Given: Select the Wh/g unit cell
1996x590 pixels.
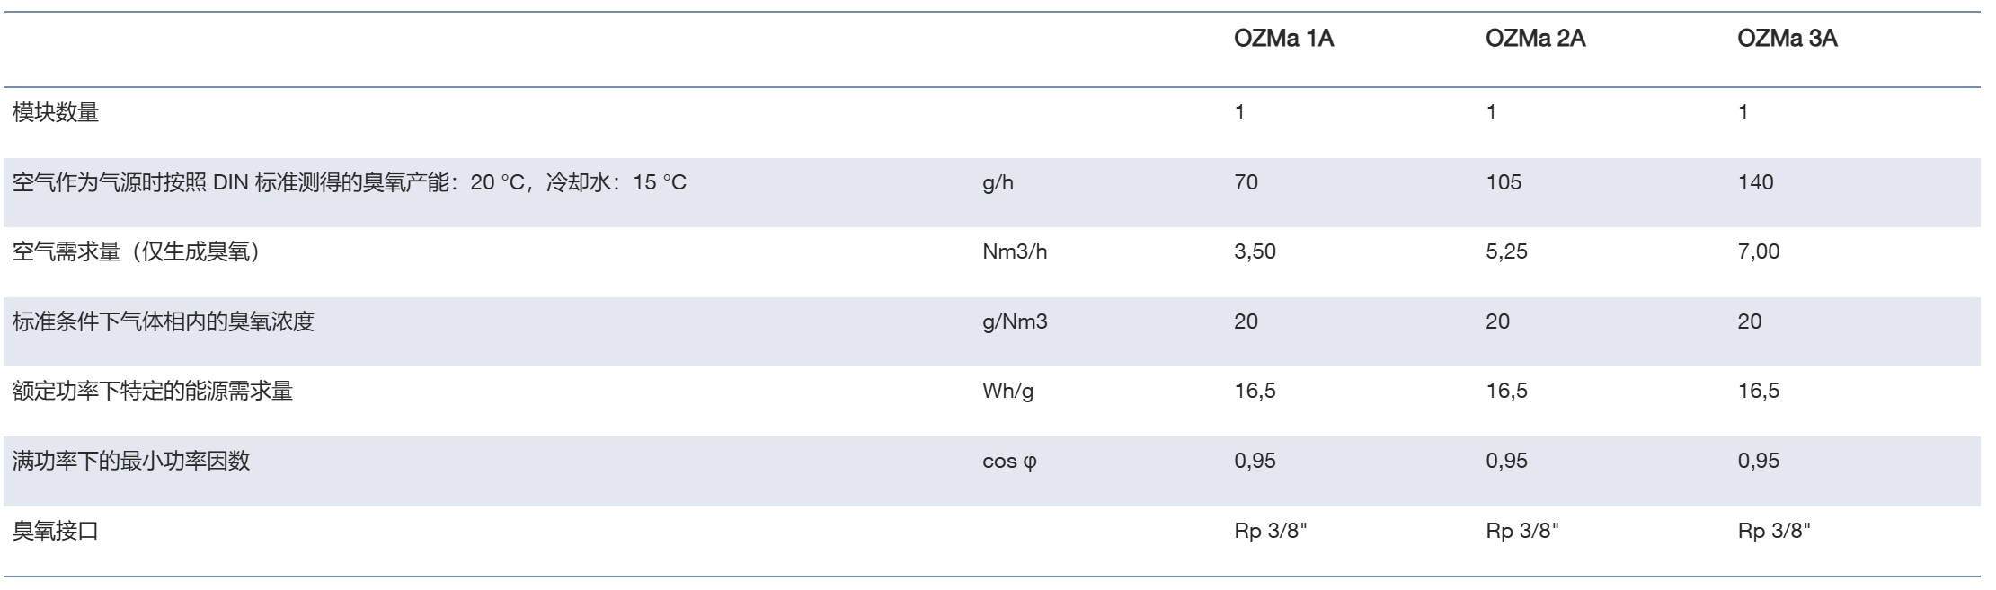Looking at the screenshot, I should (x=1007, y=392).
